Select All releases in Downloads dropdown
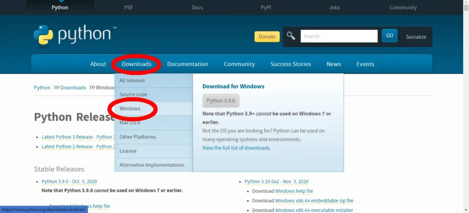This screenshot has height=213, width=469. pos(153,80)
